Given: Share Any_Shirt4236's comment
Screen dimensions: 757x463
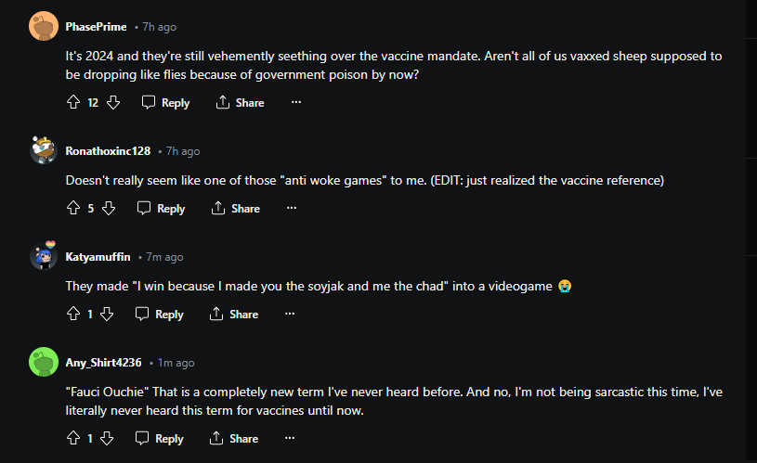Looking at the screenshot, I should 234,438.
